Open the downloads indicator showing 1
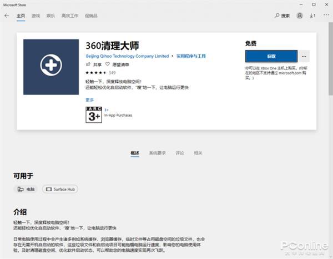 click(312, 16)
